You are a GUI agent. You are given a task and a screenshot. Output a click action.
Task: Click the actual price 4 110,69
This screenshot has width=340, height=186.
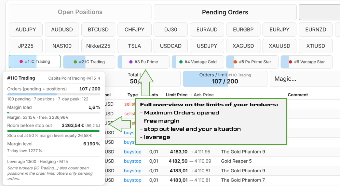click(203, 161)
